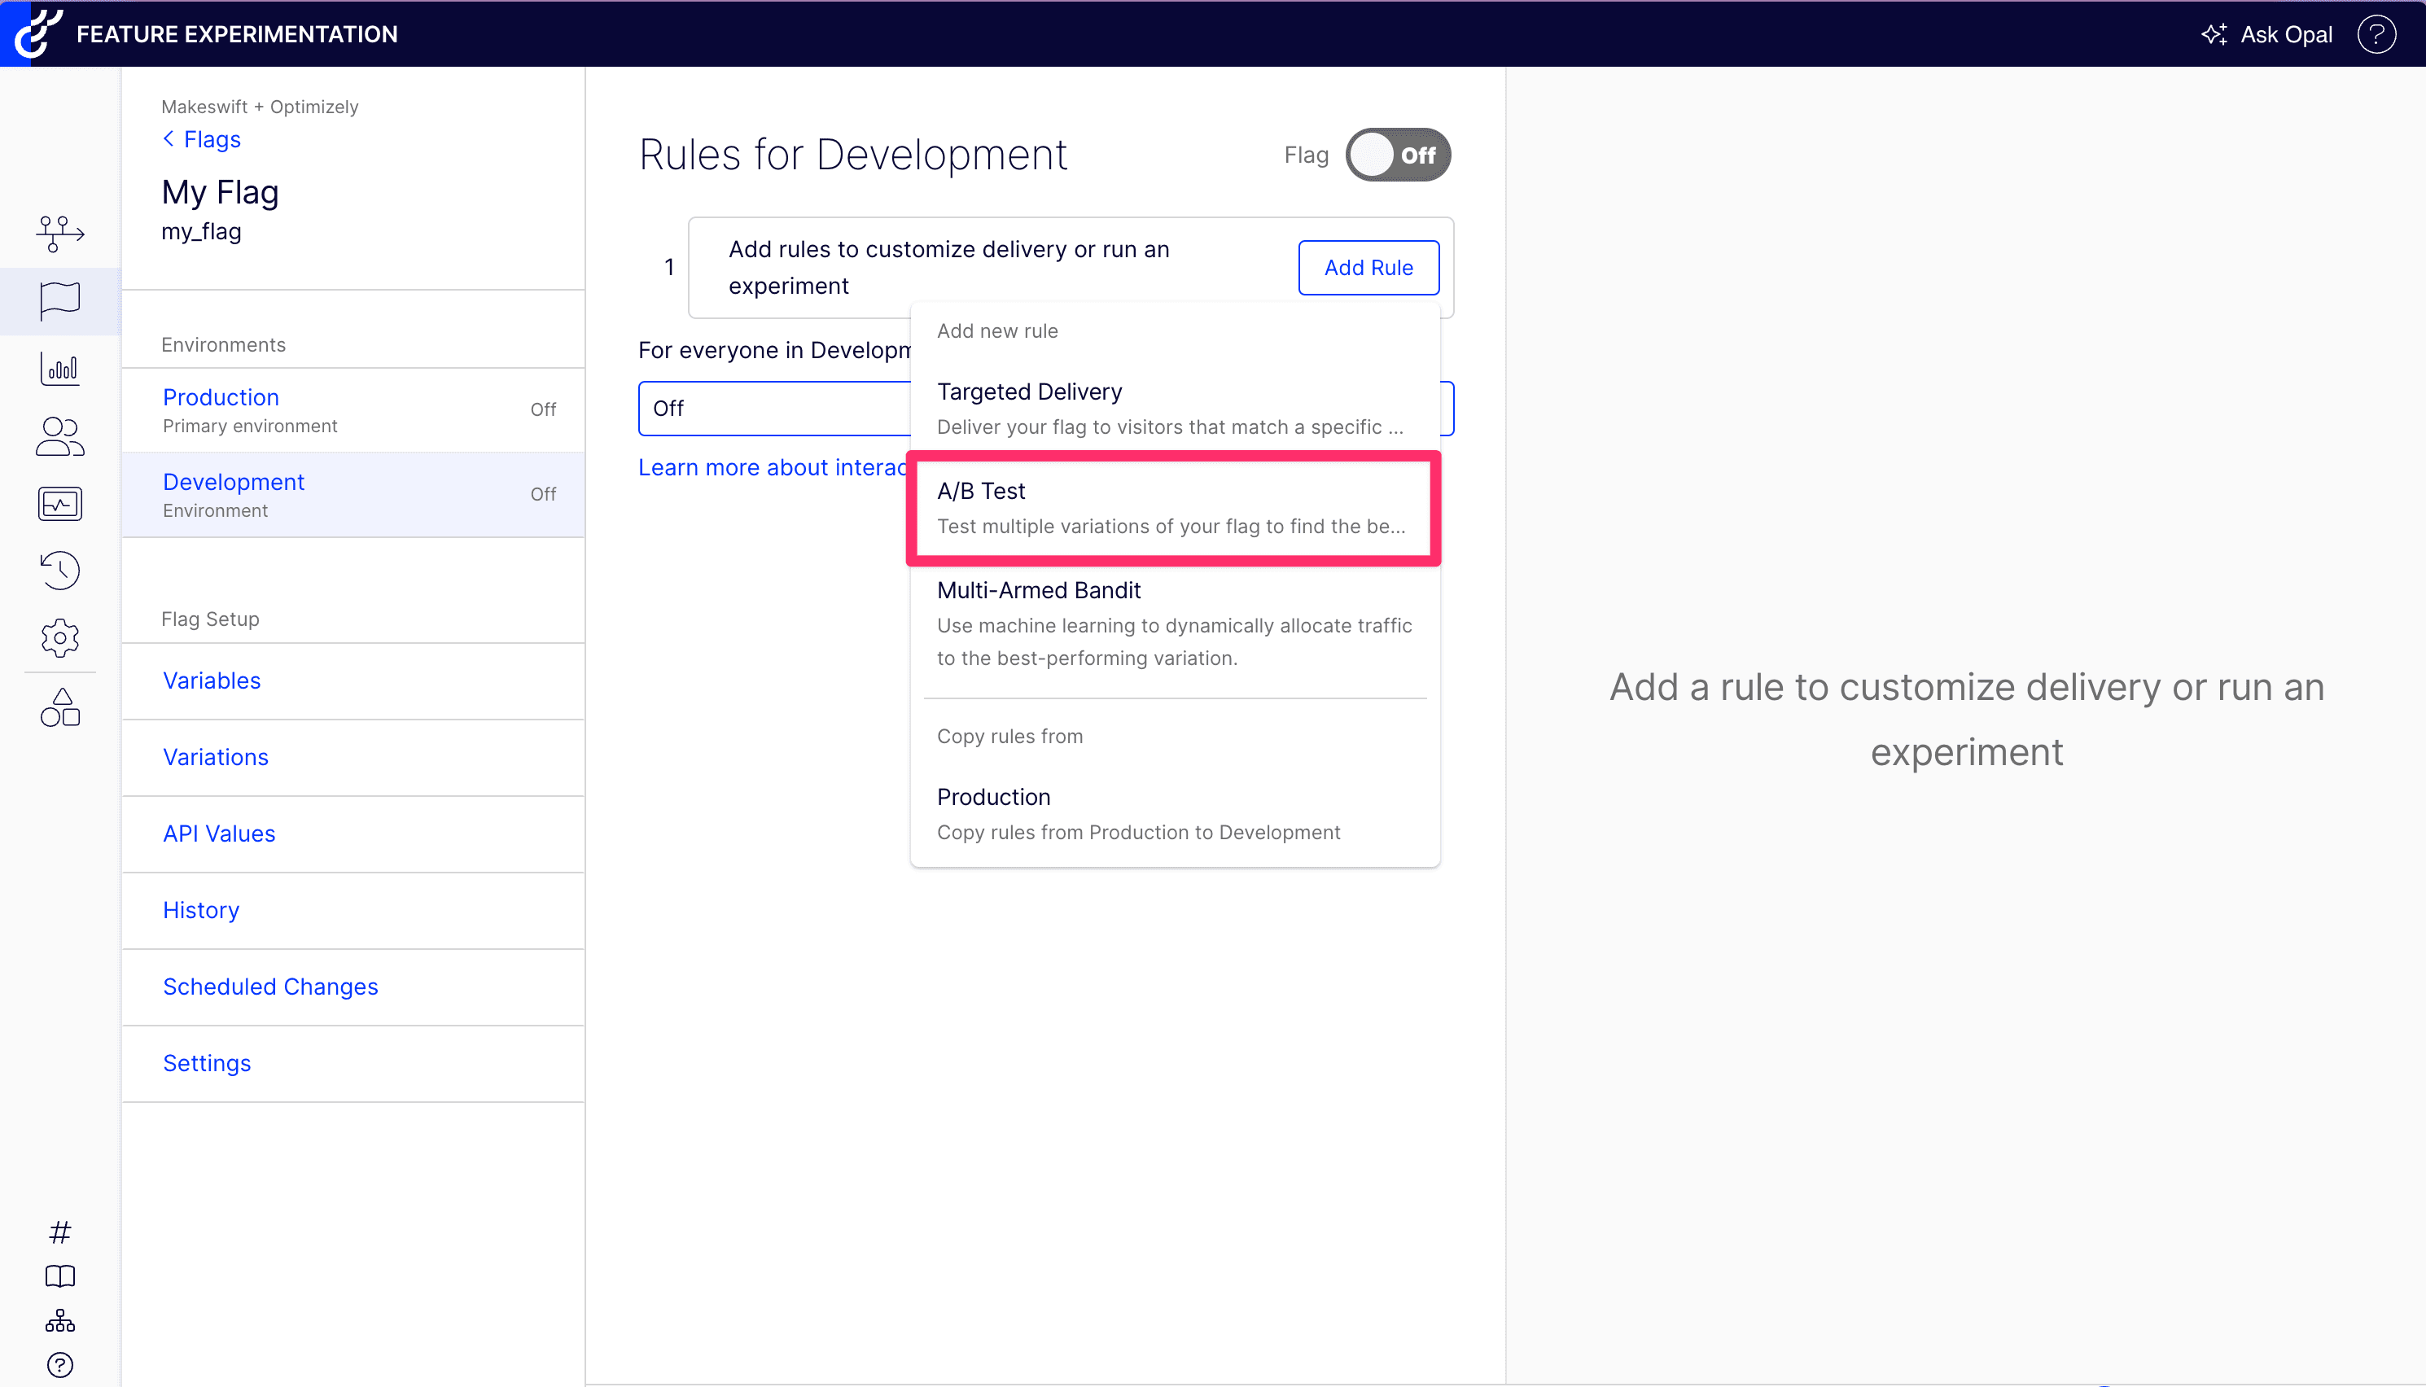This screenshot has height=1387, width=2426.
Task: Open the Audiences people icon
Action: [x=60, y=436]
